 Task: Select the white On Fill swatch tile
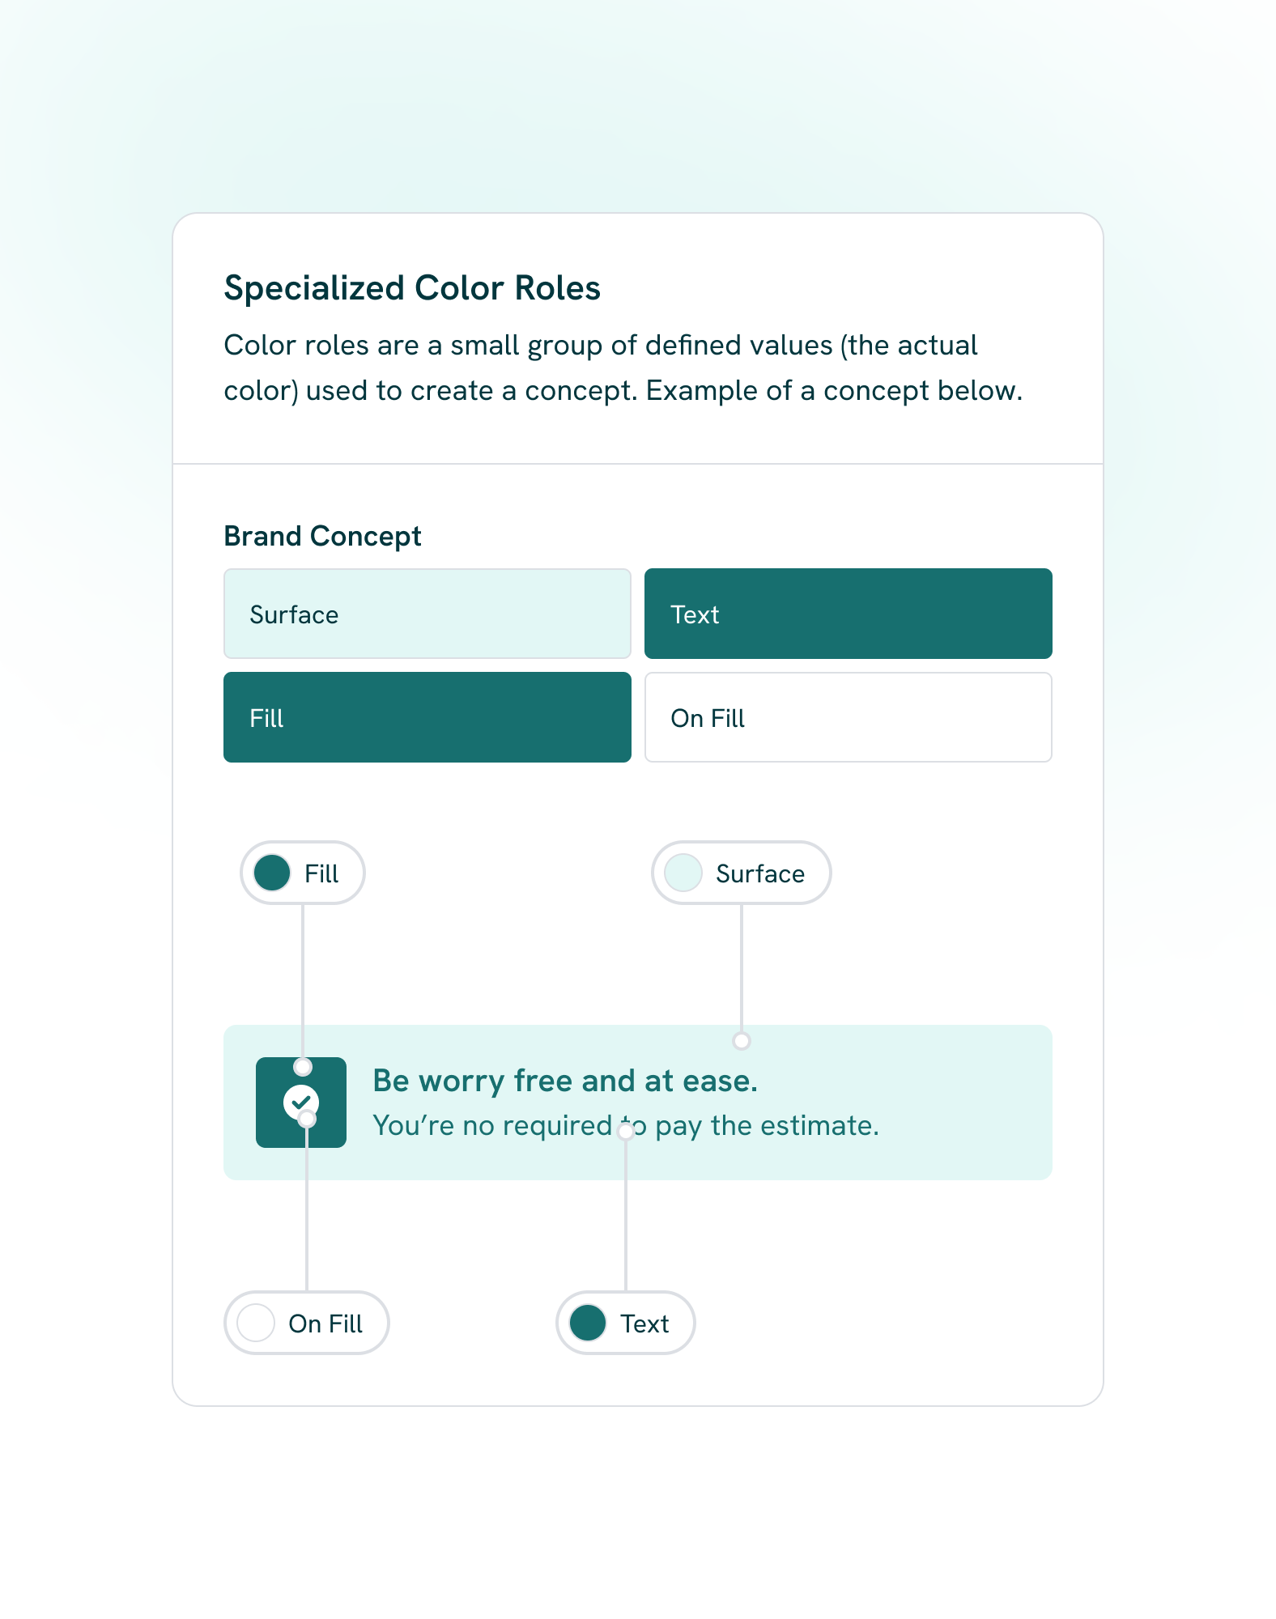point(848,717)
